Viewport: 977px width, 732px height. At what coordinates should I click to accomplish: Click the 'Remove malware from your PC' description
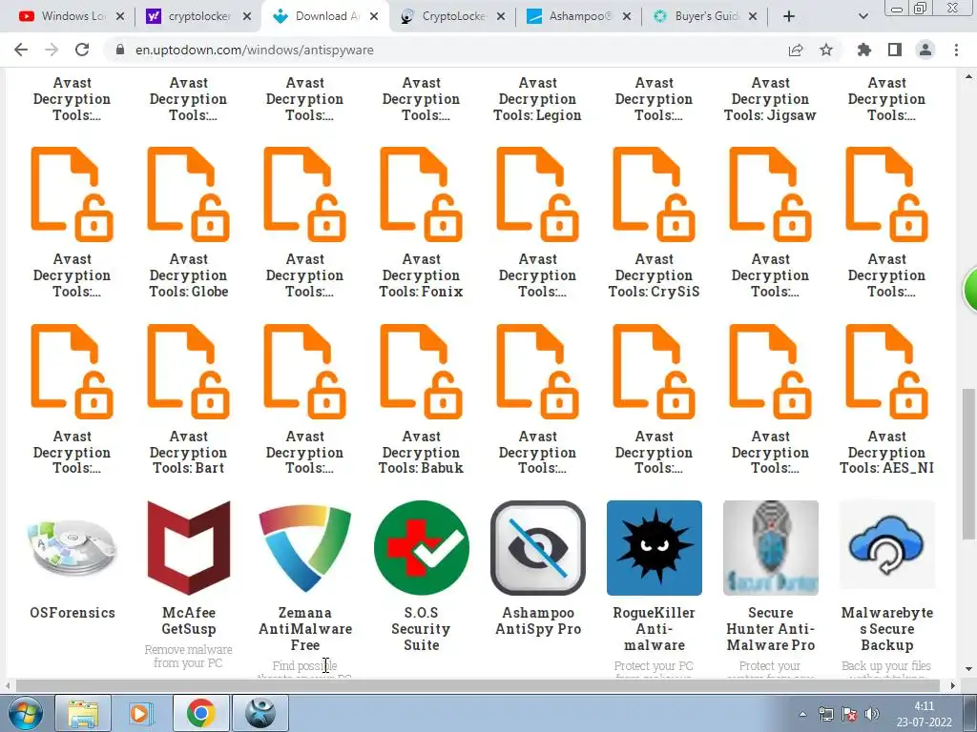tap(188, 656)
